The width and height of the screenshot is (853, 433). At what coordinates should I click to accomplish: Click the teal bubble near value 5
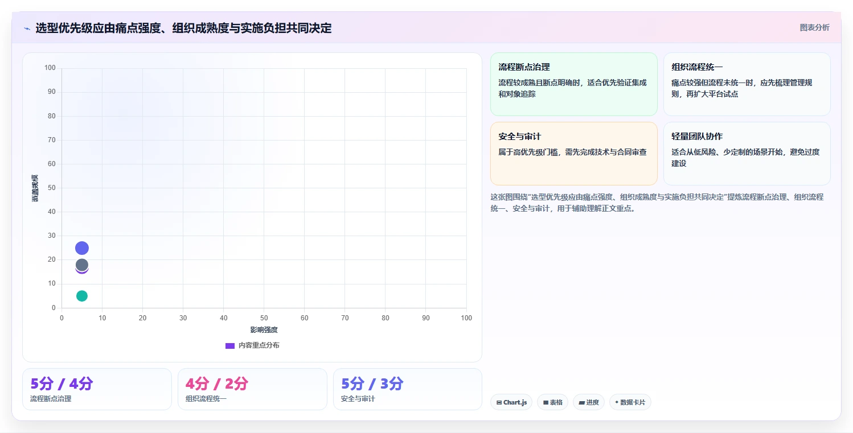[x=82, y=296]
